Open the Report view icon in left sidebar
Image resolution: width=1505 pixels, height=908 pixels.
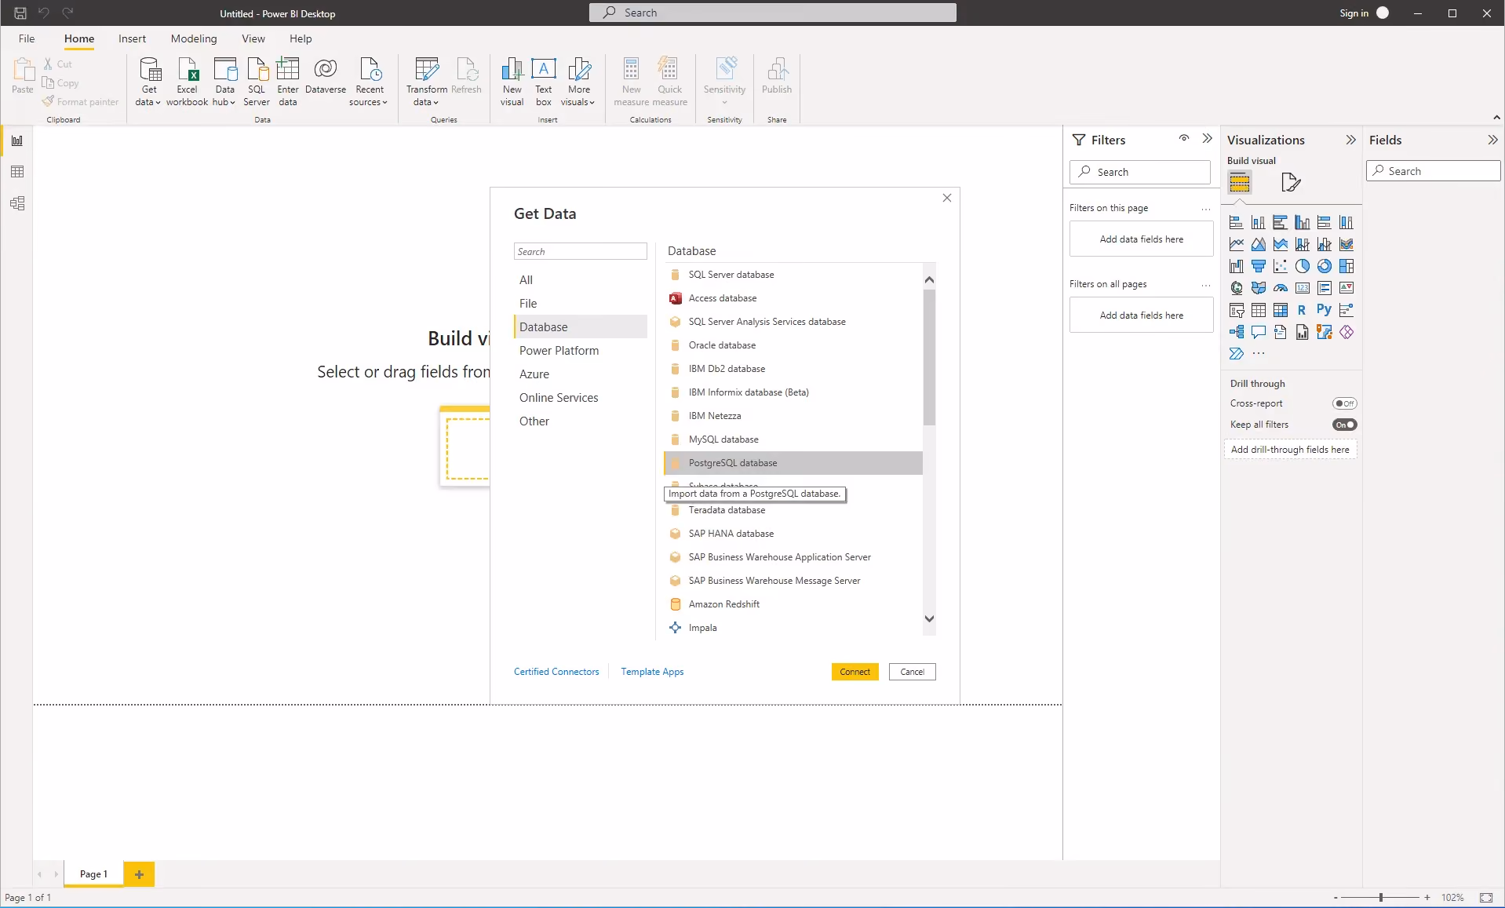pyautogui.click(x=17, y=140)
